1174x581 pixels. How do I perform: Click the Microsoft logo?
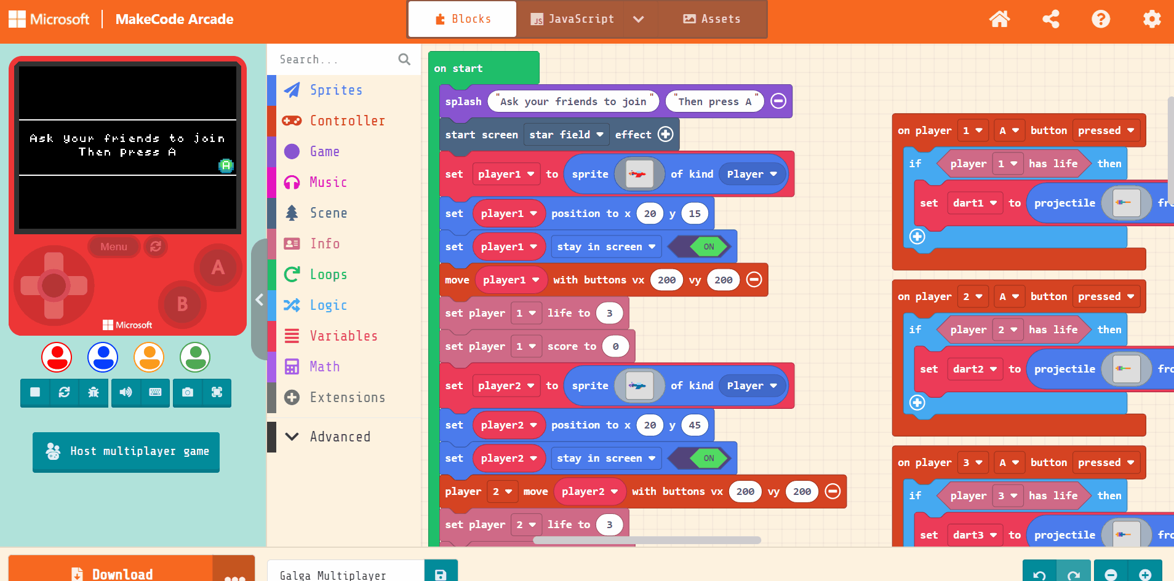tap(49, 19)
